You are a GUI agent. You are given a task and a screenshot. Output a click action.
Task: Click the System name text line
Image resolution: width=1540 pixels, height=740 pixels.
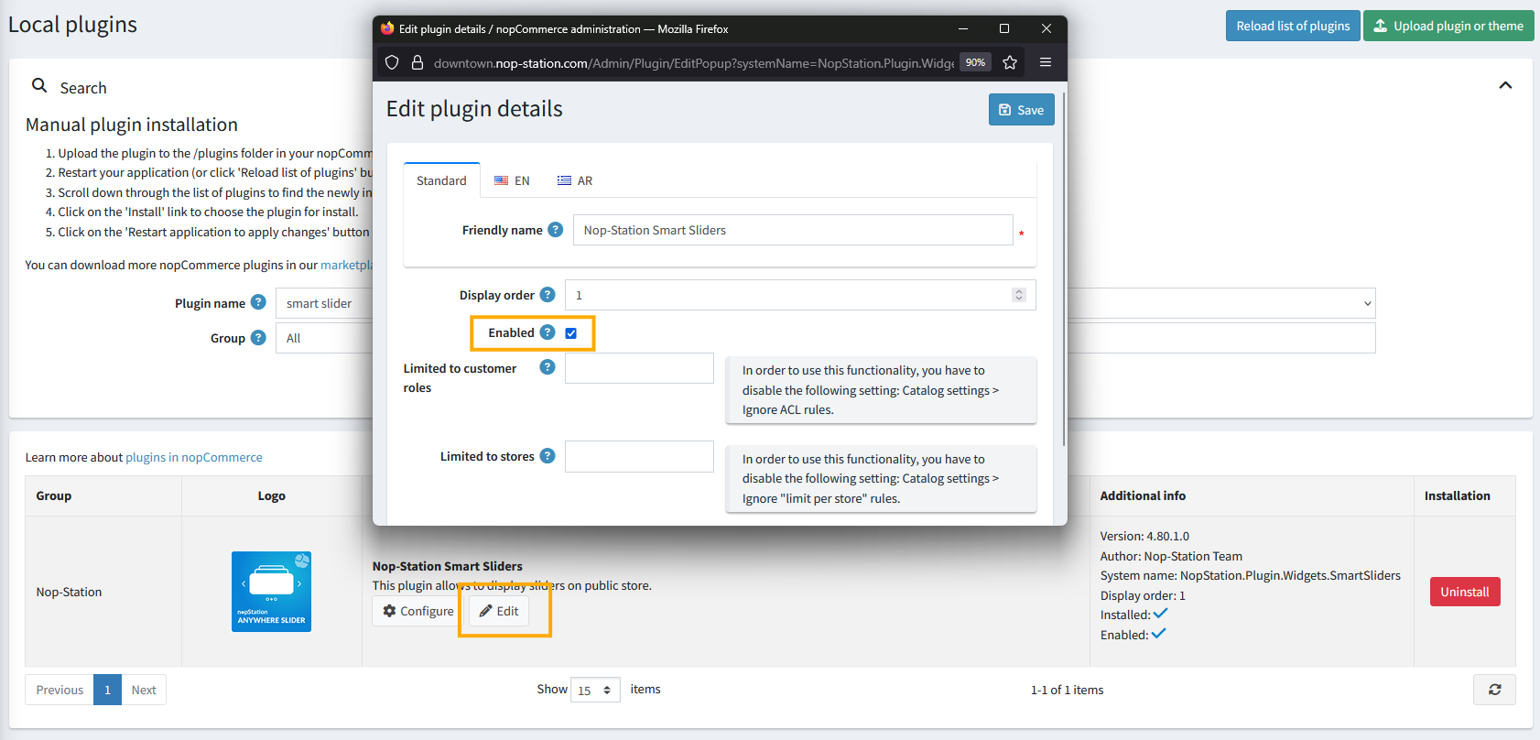point(1250,575)
